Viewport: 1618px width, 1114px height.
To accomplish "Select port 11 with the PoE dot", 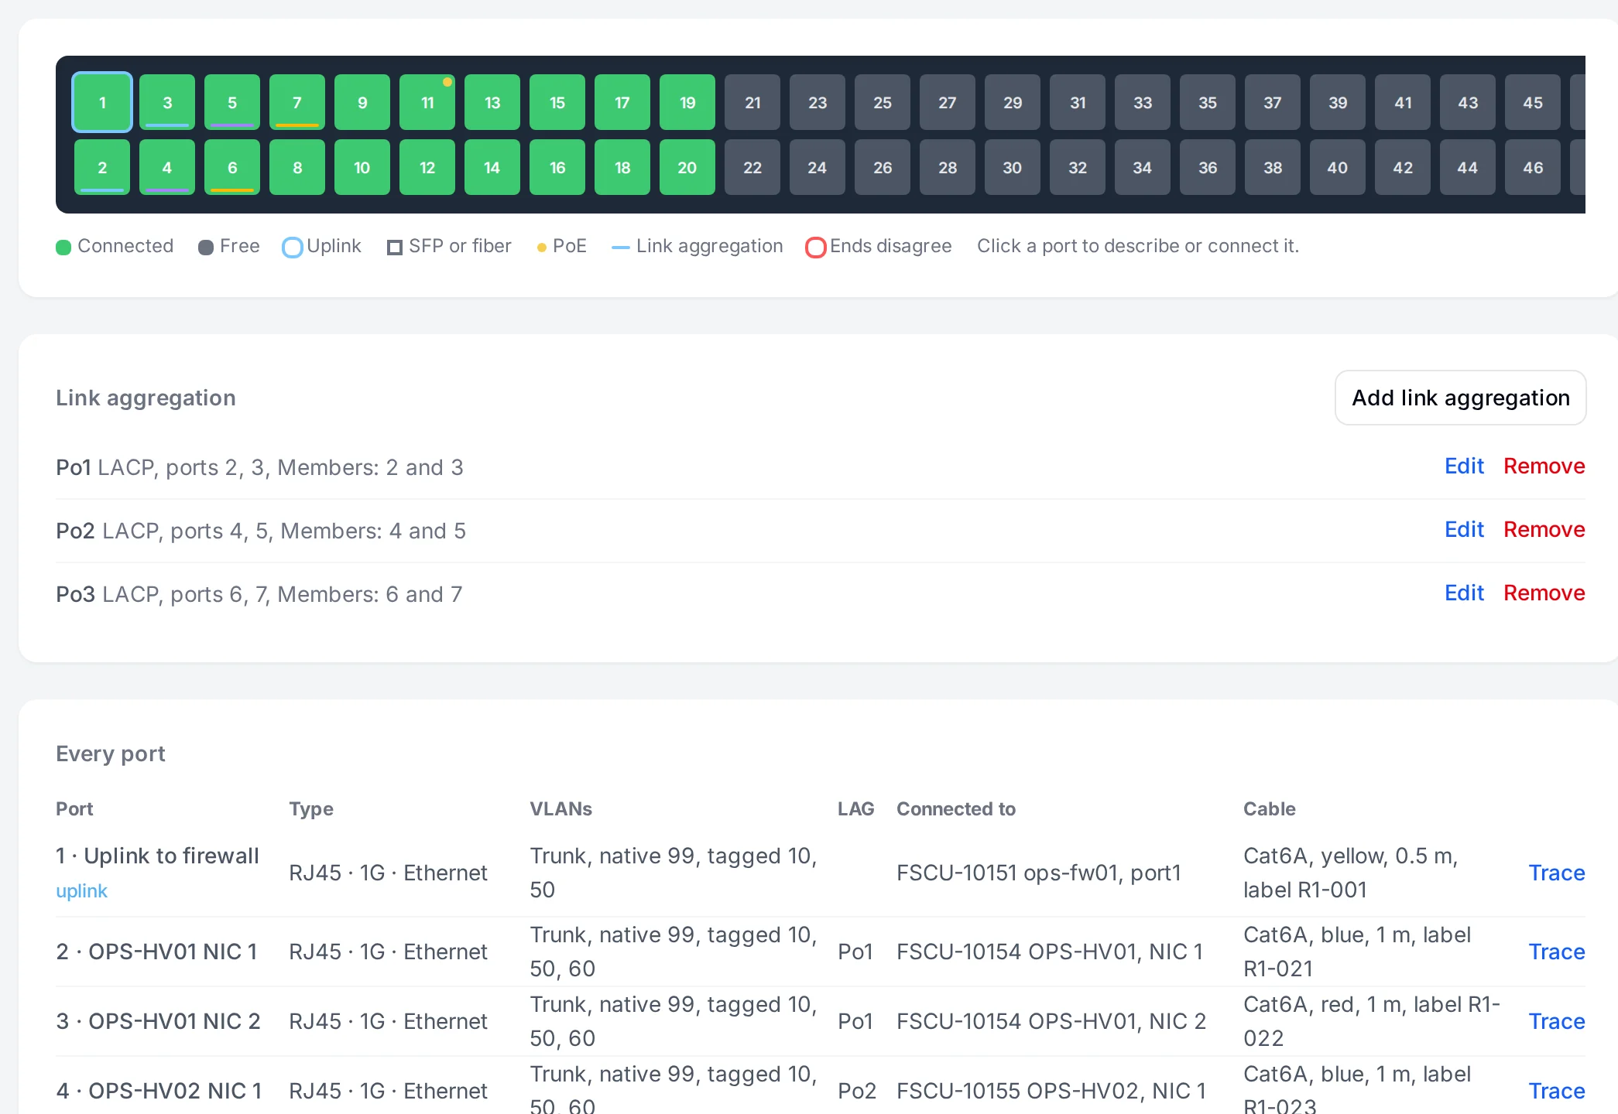I will click(x=427, y=102).
